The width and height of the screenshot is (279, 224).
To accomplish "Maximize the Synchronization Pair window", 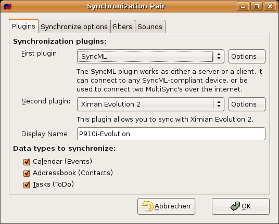I will (257, 7).
